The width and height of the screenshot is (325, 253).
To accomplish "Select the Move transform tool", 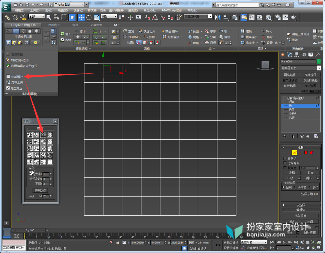I will tap(81, 18).
